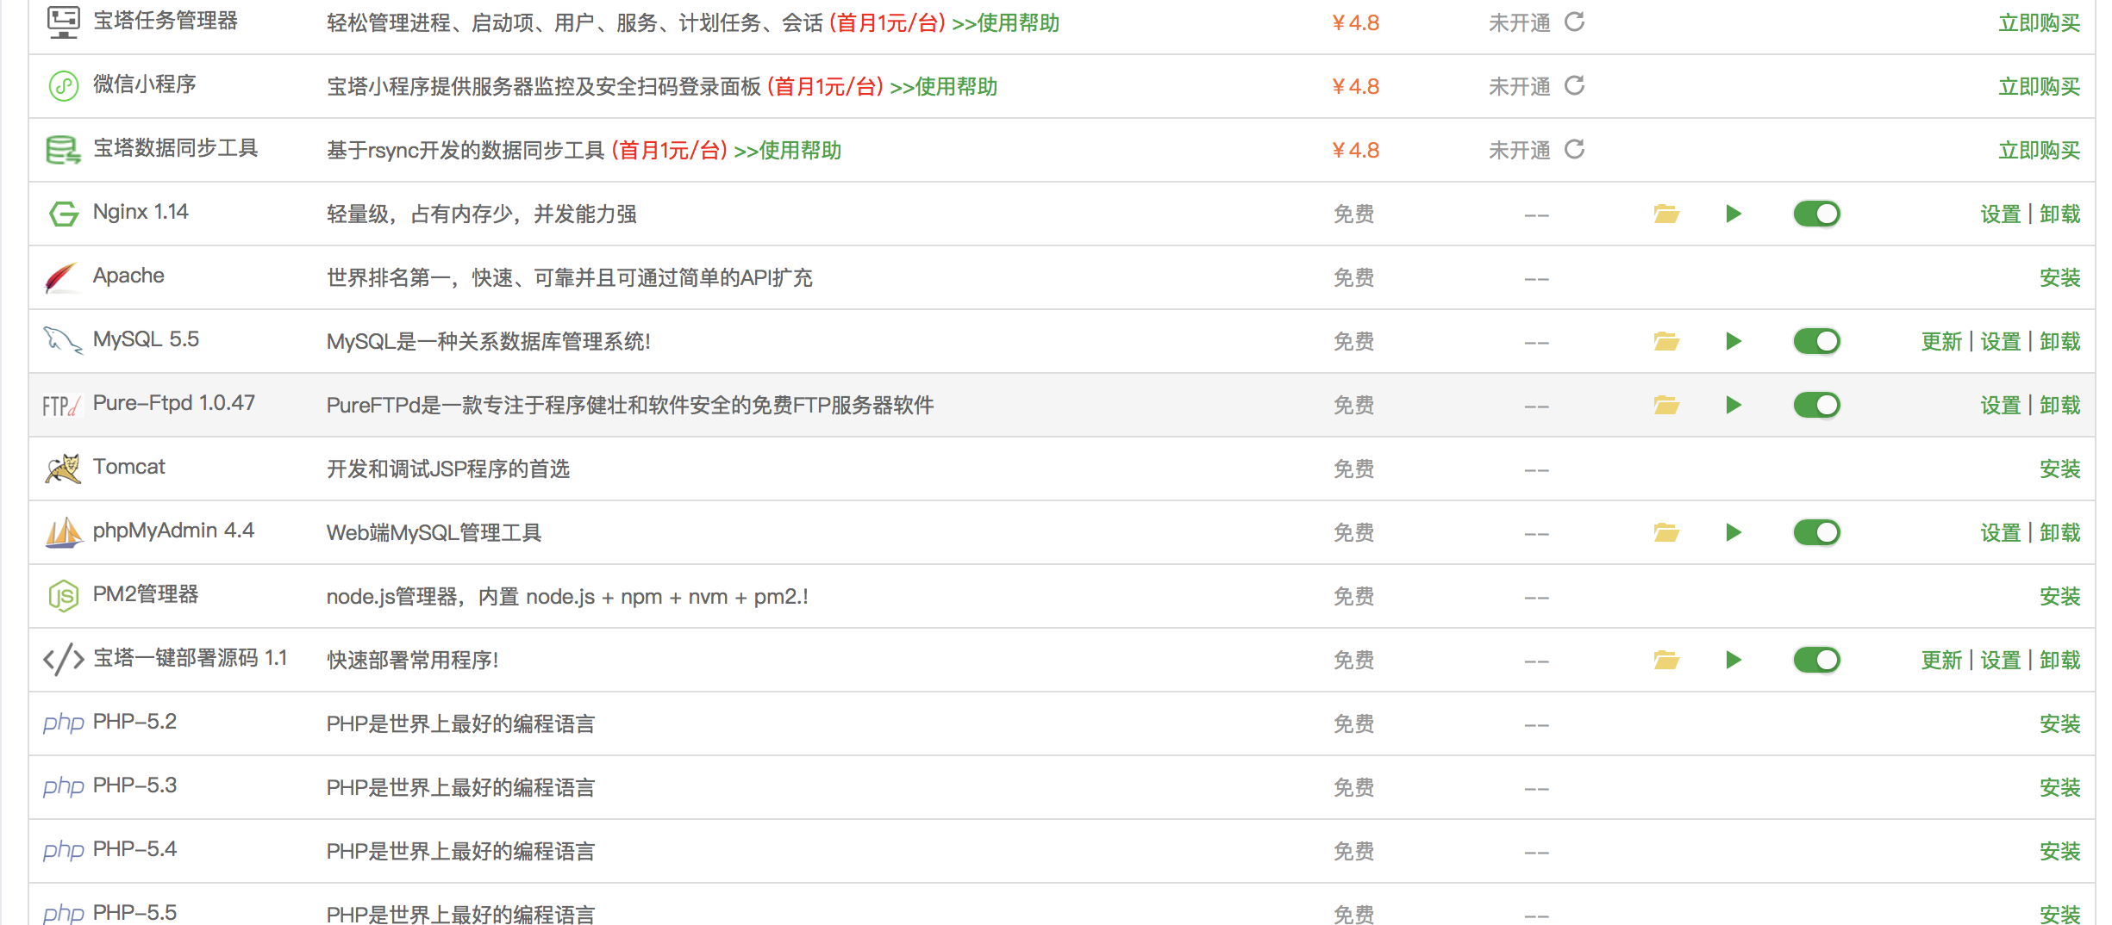This screenshot has width=2112, height=925.
Task: Click 安装 for PHP-5.4
Action: point(2060,852)
